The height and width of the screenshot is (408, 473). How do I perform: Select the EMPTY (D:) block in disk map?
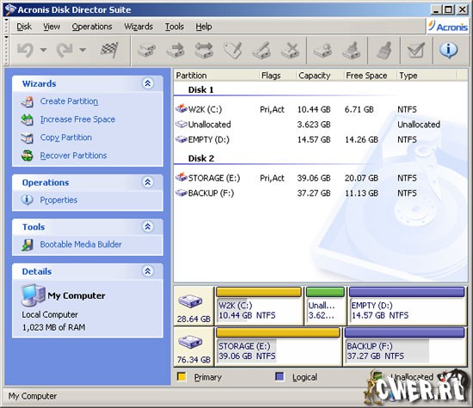point(407,306)
